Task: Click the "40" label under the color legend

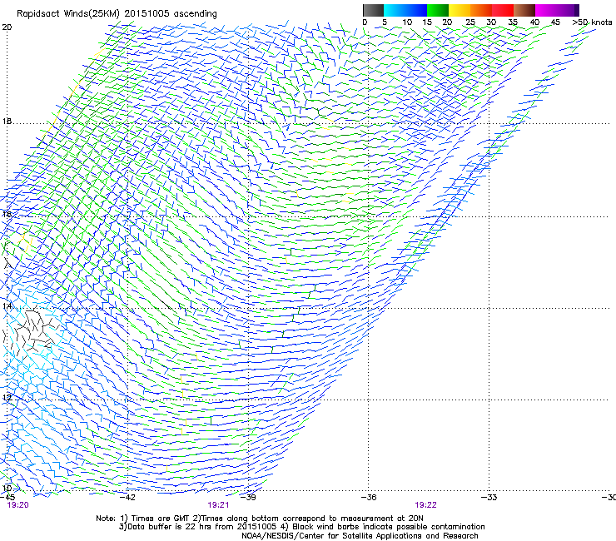Action: (534, 22)
